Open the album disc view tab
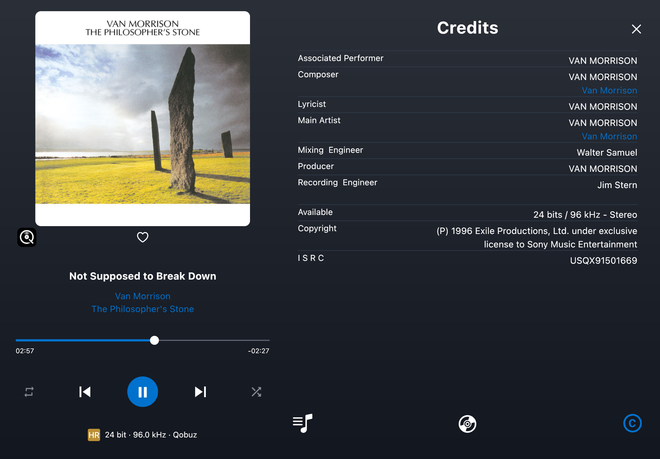The height and width of the screenshot is (459, 660). [x=467, y=424]
